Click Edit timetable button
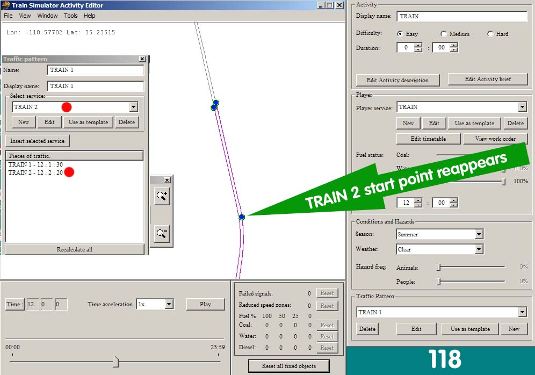The width and height of the screenshot is (535, 375). 428,139
